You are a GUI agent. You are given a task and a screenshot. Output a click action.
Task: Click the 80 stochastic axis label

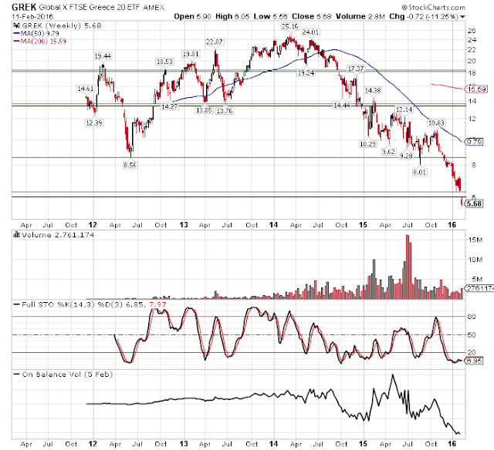[472, 317]
